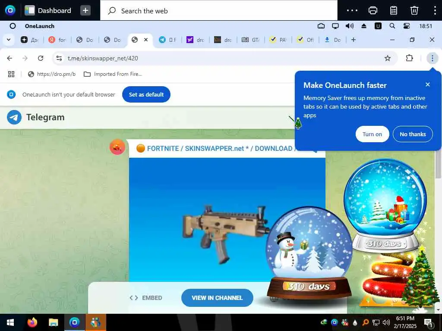The image size is (442, 331).
Task: Close the Make OneLaunch faster popup
Action: tap(428, 84)
